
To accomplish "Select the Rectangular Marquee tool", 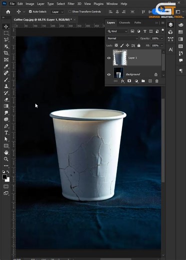I will 6,33.
